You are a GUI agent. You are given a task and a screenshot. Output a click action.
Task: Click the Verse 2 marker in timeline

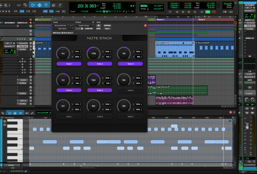click(201, 19)
